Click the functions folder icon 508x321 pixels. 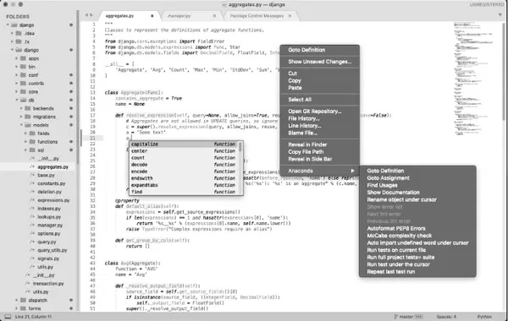(x=32, y=142)
